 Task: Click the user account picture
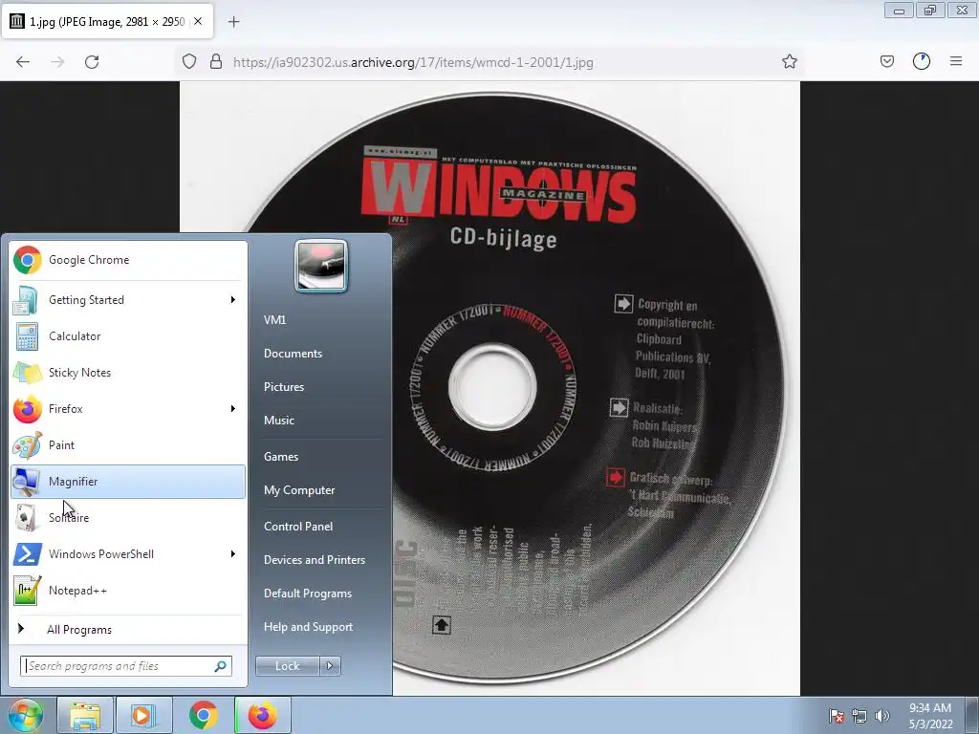321,266
